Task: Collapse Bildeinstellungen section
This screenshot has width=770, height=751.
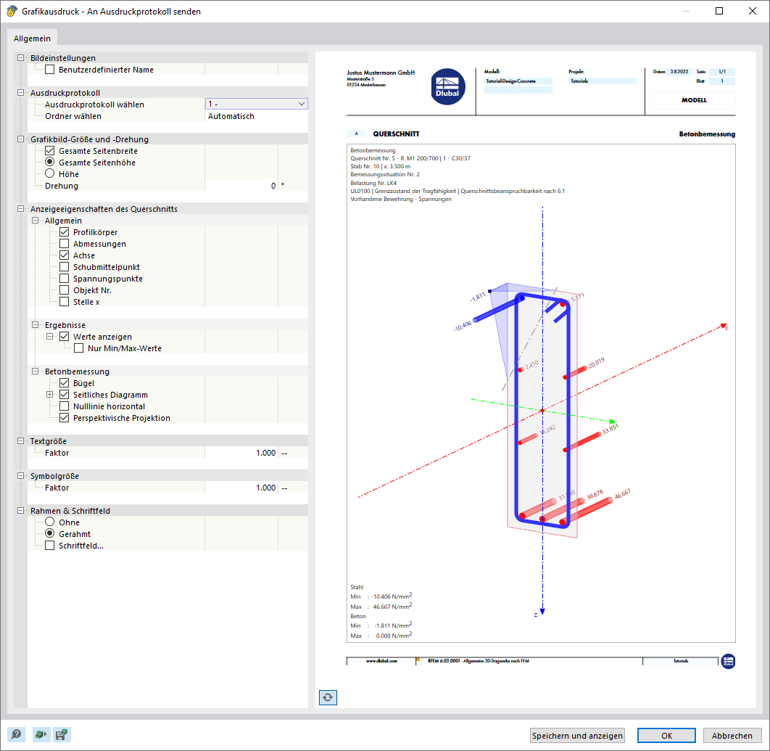Action: tap(20, 58)
